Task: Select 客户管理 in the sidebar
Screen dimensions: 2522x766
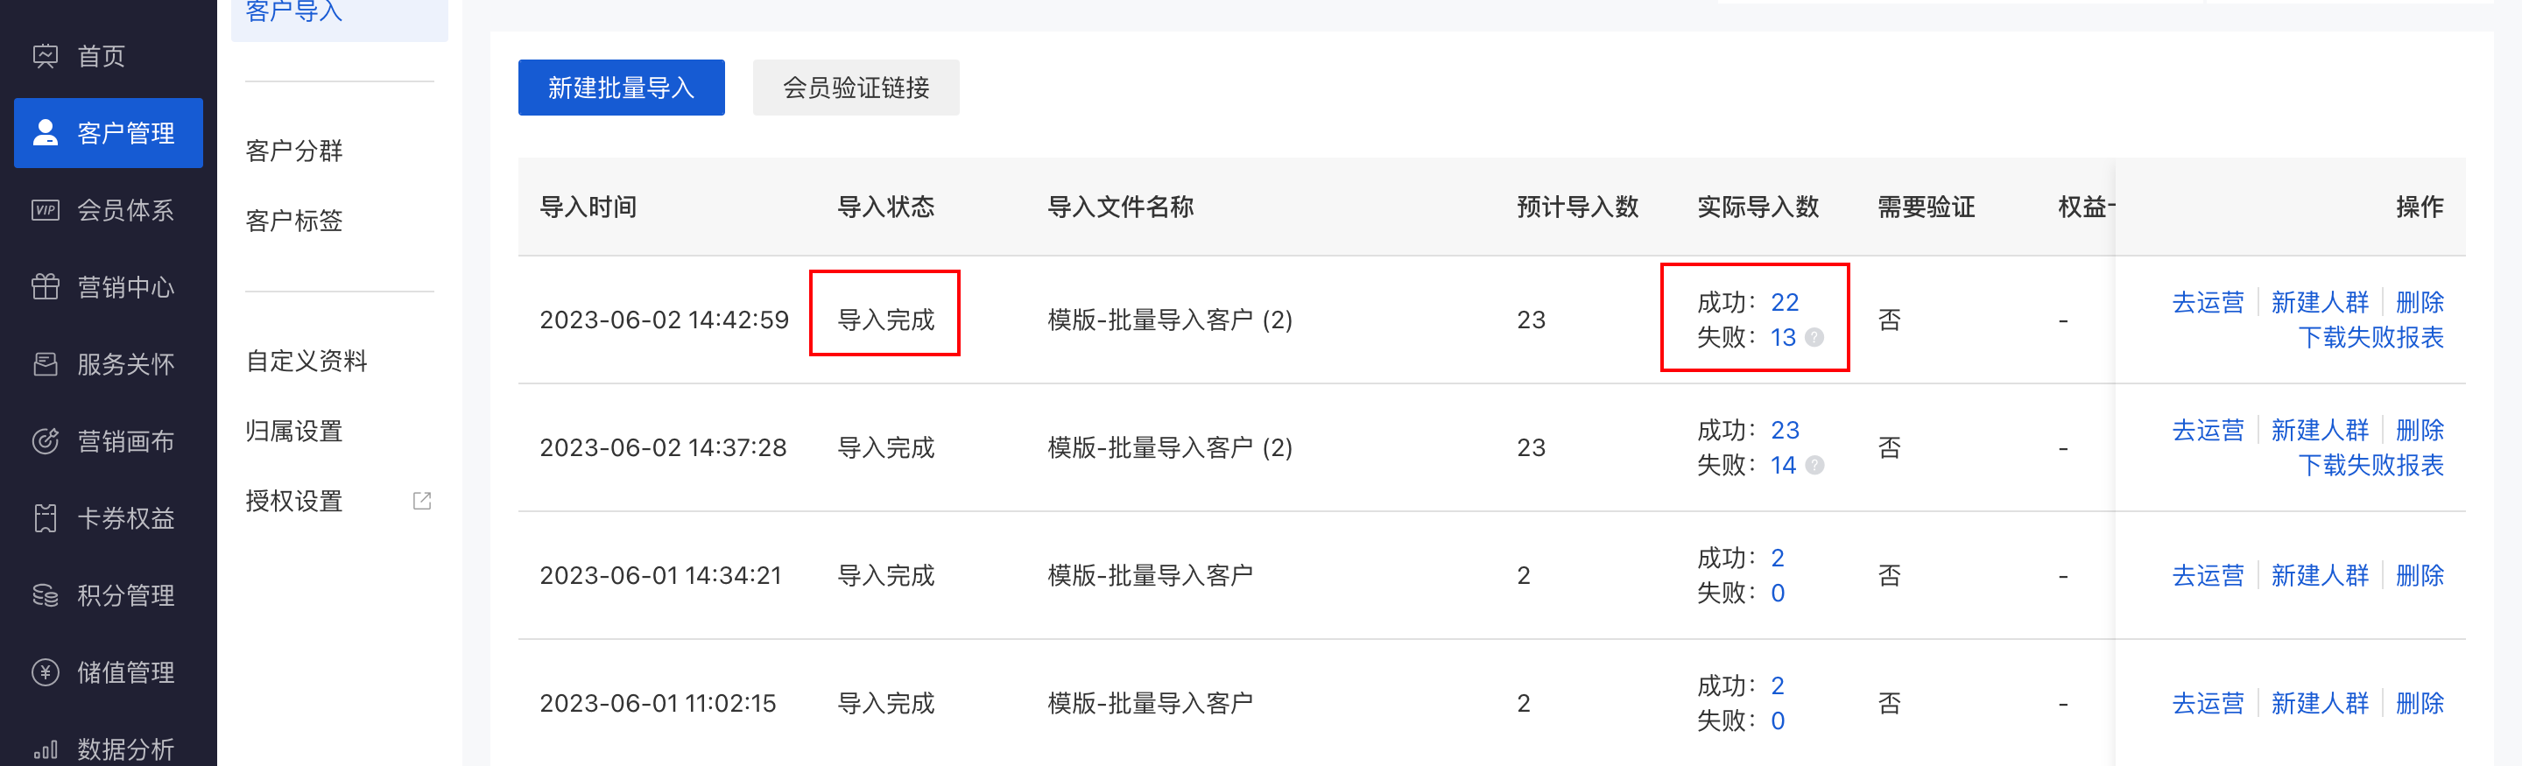Action: pos(109,133)
